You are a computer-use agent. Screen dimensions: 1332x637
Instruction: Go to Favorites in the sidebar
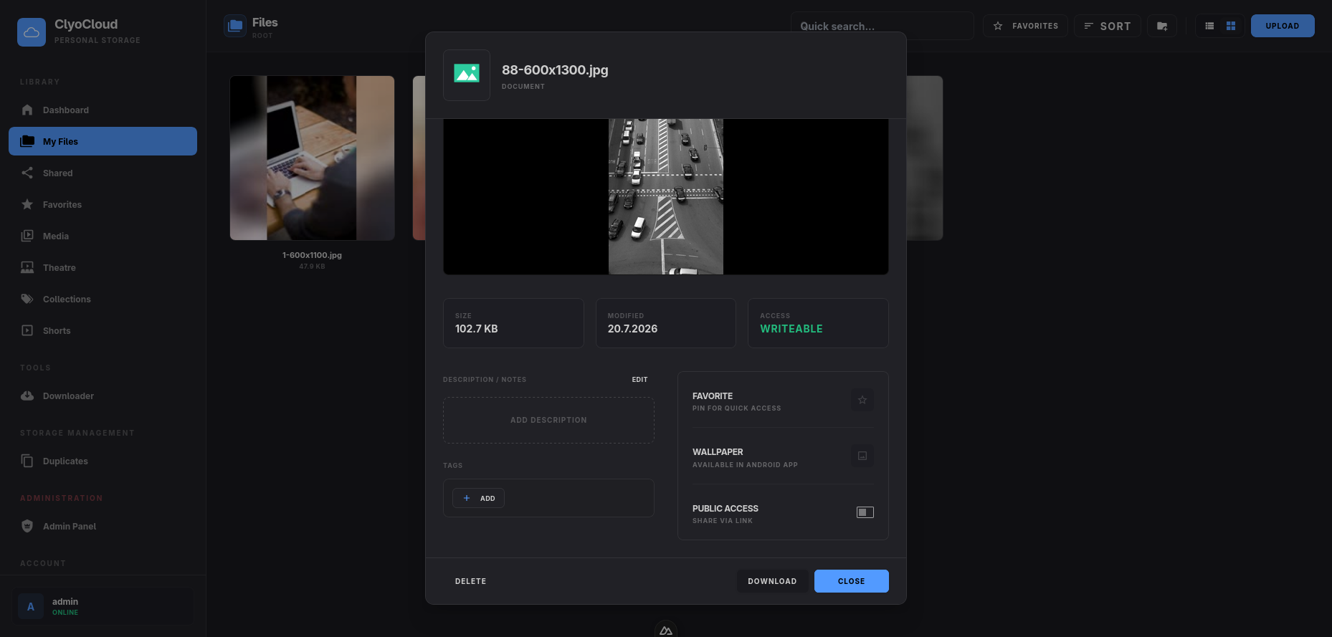(103, 204)
